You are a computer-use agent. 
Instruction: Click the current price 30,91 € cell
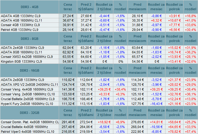[x=68, y=25]
